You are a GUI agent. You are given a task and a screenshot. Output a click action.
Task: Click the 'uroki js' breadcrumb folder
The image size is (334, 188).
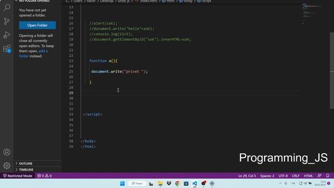[x=124, y=1]
